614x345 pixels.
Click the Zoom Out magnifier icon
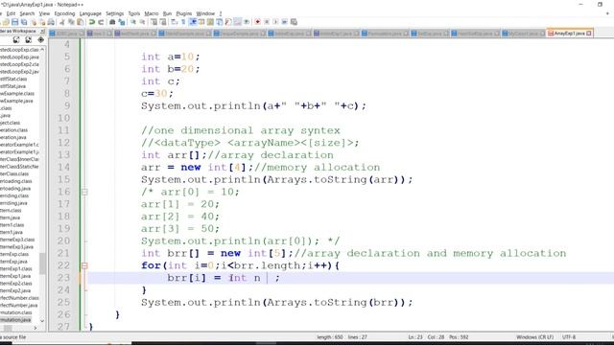point(142,22)
